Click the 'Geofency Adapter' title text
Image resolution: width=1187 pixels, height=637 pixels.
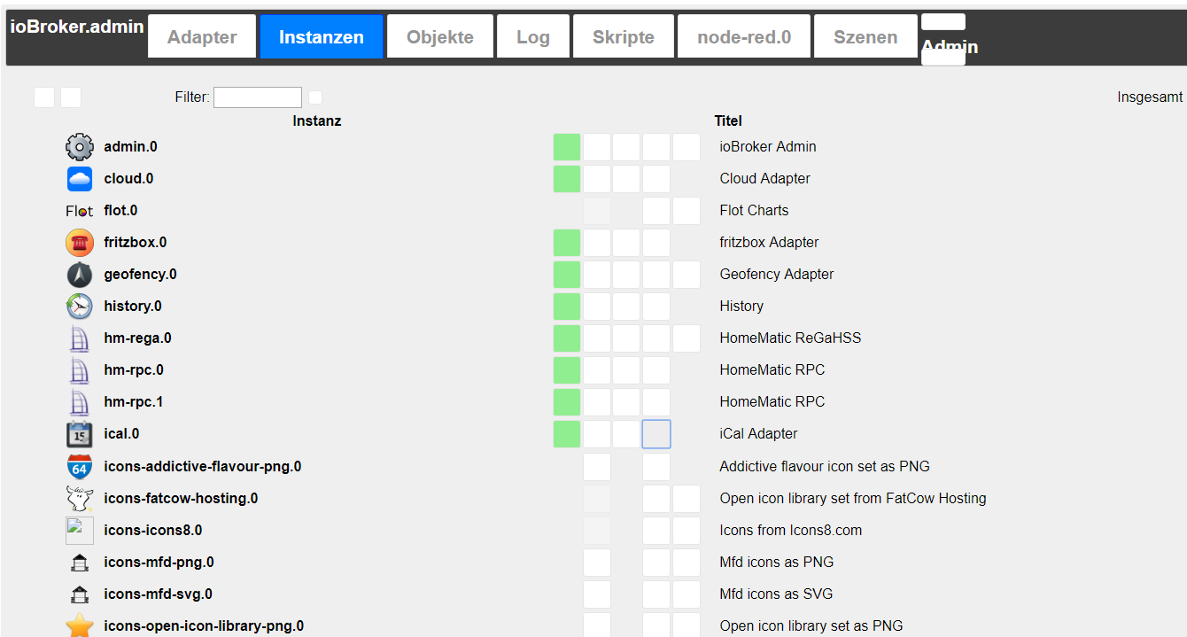(777, 275)
